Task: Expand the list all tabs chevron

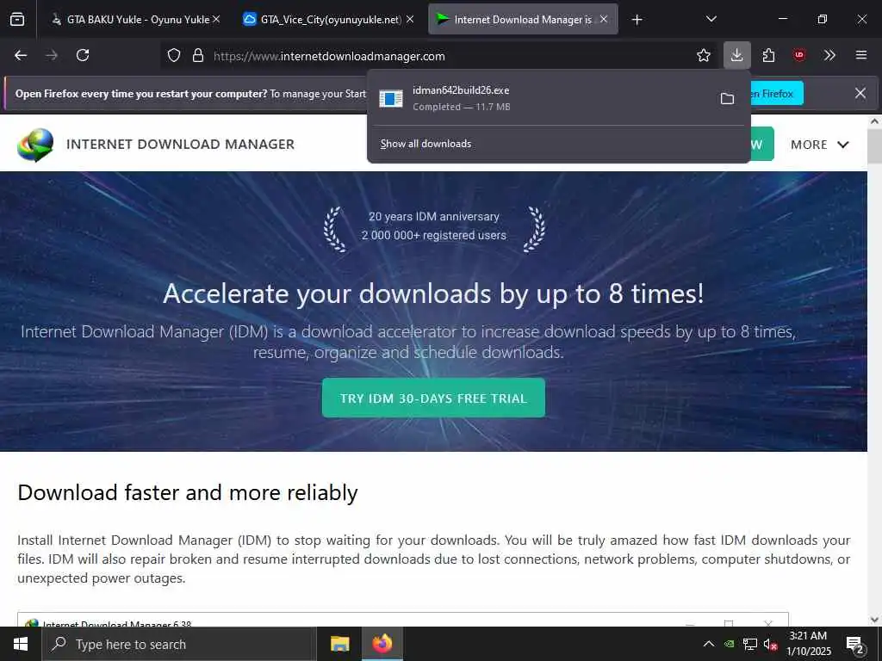Action: [x=711, y=20]
